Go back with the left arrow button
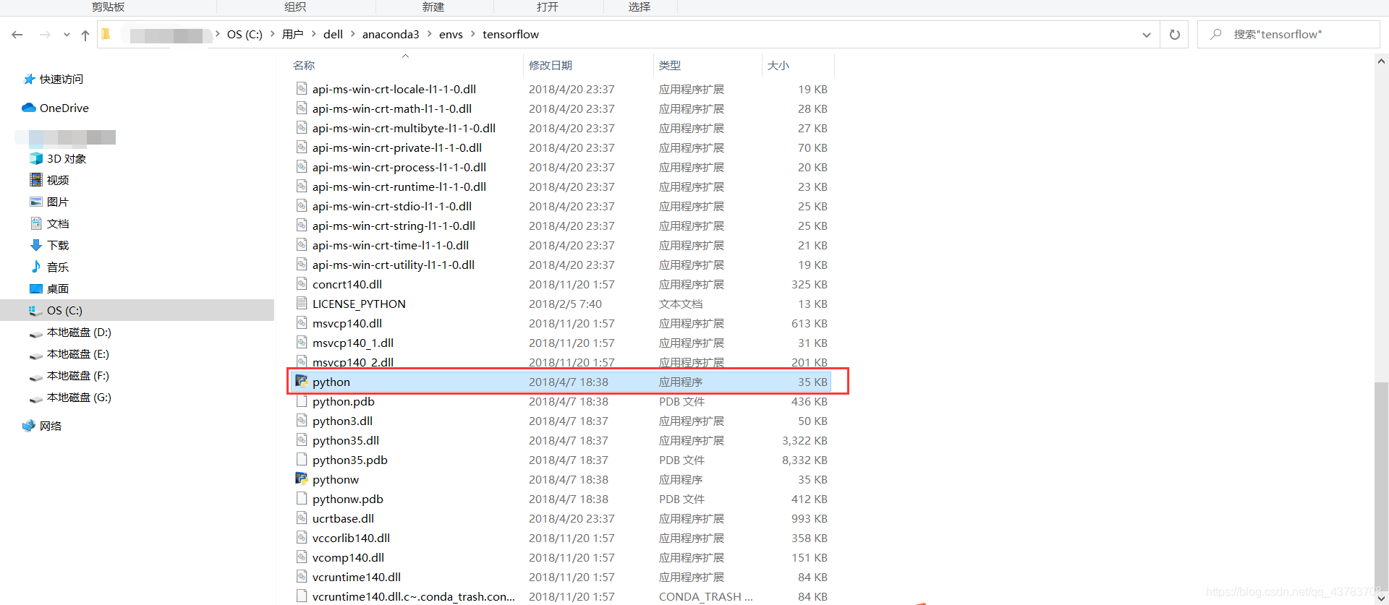The width and height of the screenshot is (1389, 605). (x=17, y=35)
